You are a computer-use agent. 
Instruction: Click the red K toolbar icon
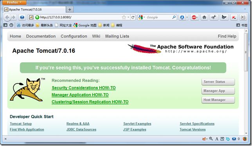point(234,17)
